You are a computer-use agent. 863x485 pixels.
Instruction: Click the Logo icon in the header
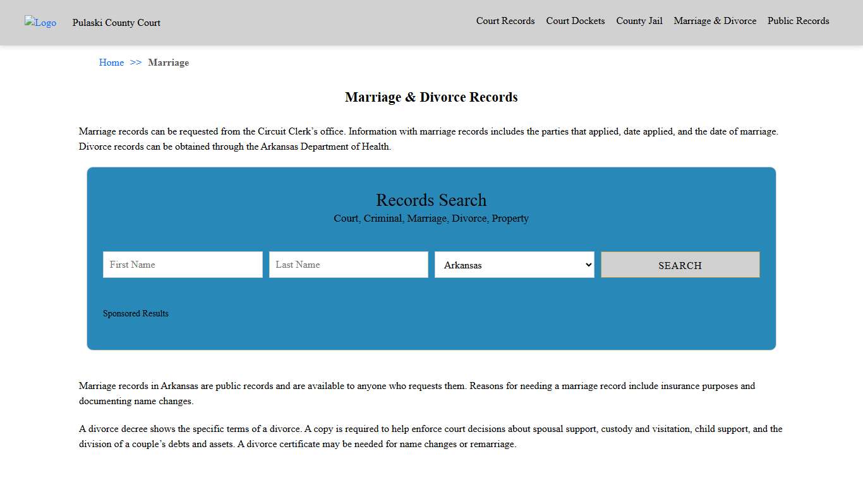coord(40,23)
